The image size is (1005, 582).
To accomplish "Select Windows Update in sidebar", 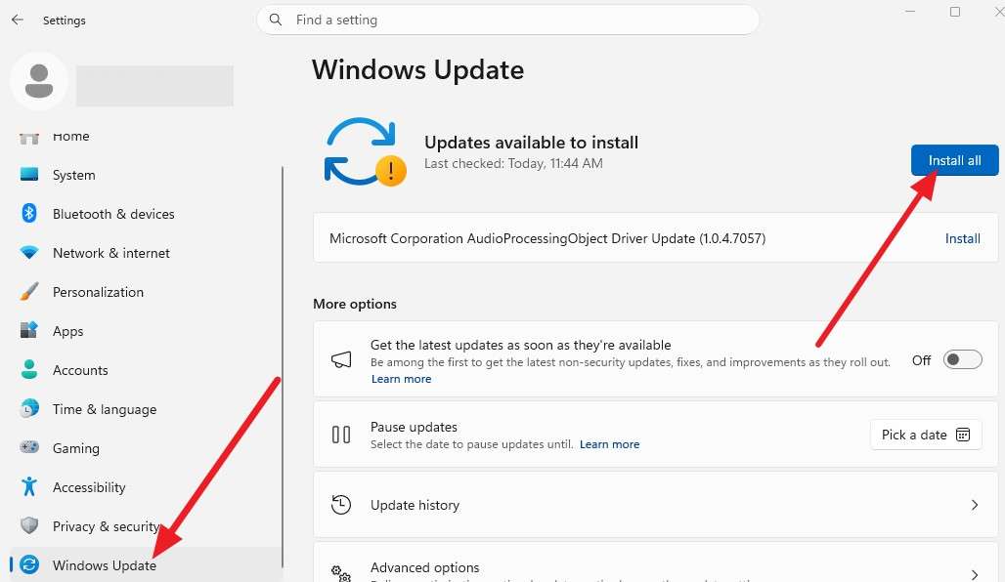I will (x=145, y=564).
